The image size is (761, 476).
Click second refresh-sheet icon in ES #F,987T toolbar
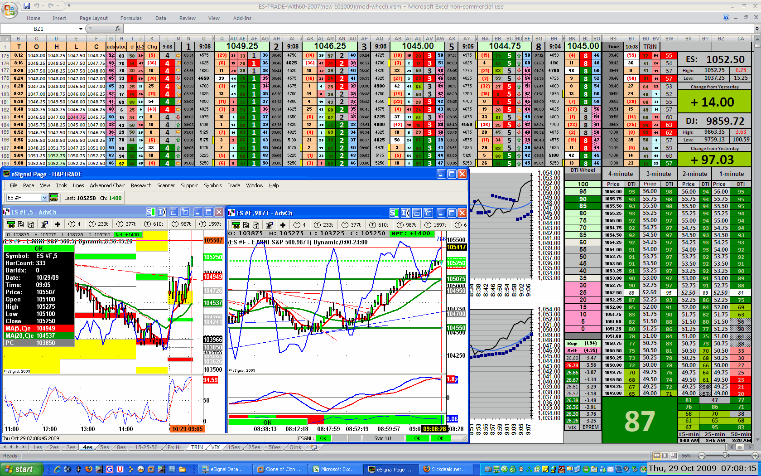pos(256,225)
